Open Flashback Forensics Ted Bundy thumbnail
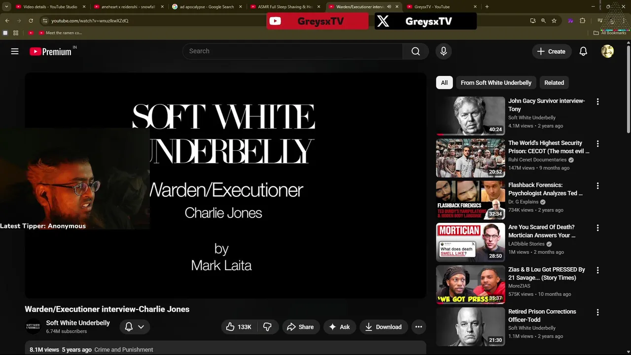This screenshot has width=631, height=355. pos(470,200)
